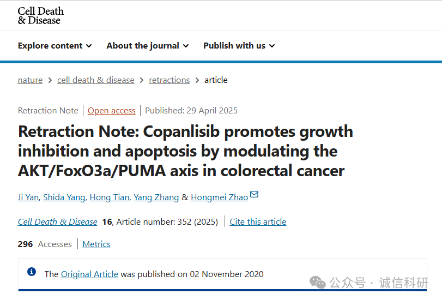View author Ji Yan's details

28,197
